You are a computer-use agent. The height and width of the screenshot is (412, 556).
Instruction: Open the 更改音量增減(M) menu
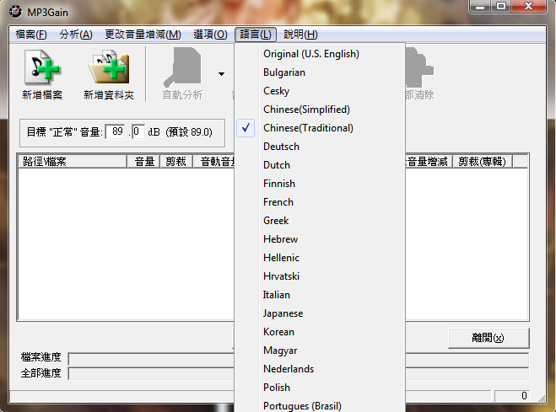[143, 35]
